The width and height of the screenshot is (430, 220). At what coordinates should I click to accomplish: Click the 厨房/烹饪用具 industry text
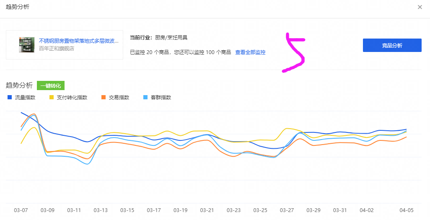coord(171,38)
